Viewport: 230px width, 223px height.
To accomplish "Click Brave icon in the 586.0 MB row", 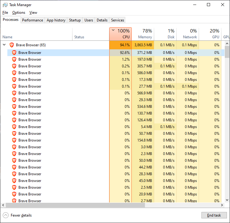I will [x=14, y=73].
